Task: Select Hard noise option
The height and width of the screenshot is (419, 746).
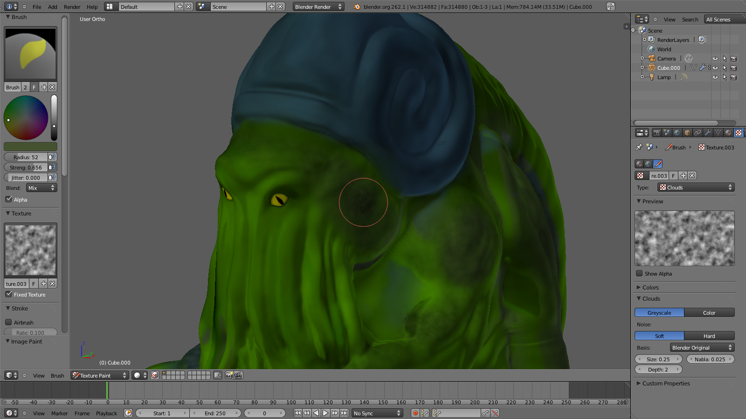Action: point(709,336)
